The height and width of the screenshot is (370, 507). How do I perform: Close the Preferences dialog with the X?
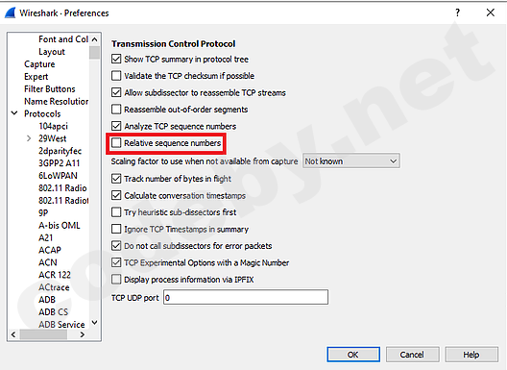coord(490,12)
